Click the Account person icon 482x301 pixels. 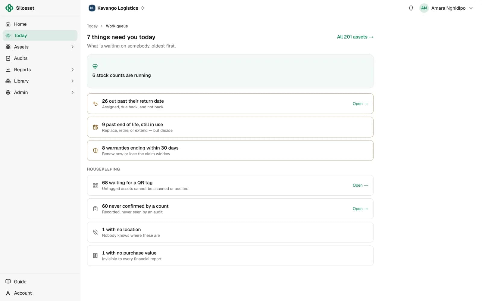pyautogui.click(x=8, y=293)
